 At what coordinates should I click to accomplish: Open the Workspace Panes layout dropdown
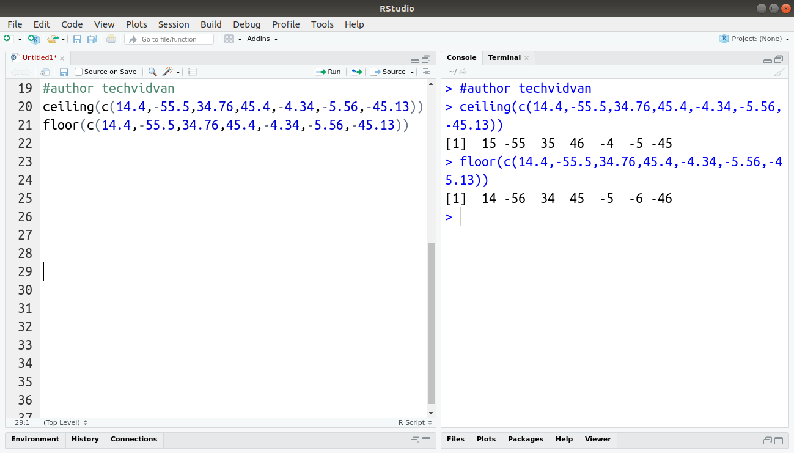pos(240,39)
